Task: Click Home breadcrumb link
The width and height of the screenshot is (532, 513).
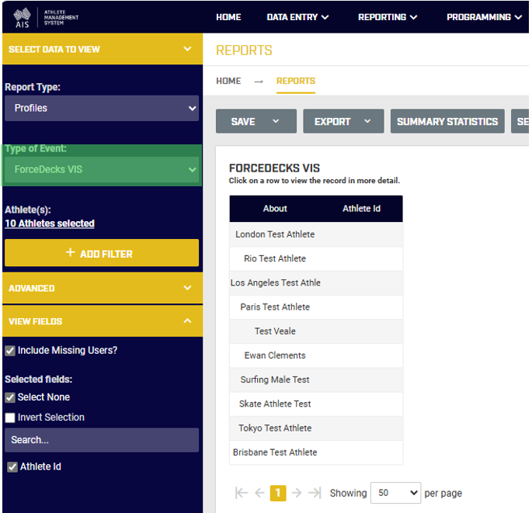Action: (x=228, y=81)
